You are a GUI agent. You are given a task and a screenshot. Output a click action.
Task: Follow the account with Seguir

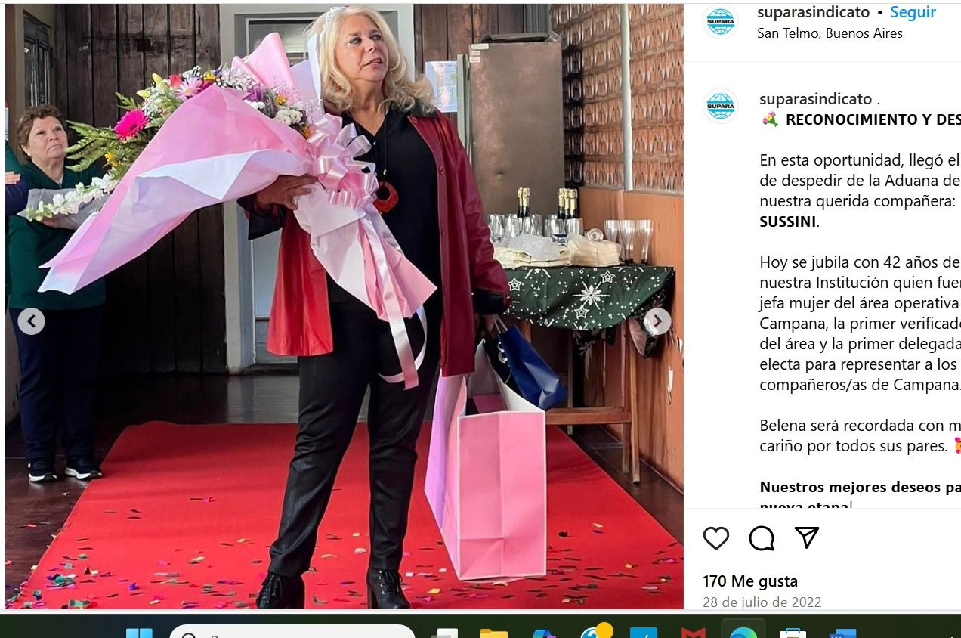tap(913, 12)
